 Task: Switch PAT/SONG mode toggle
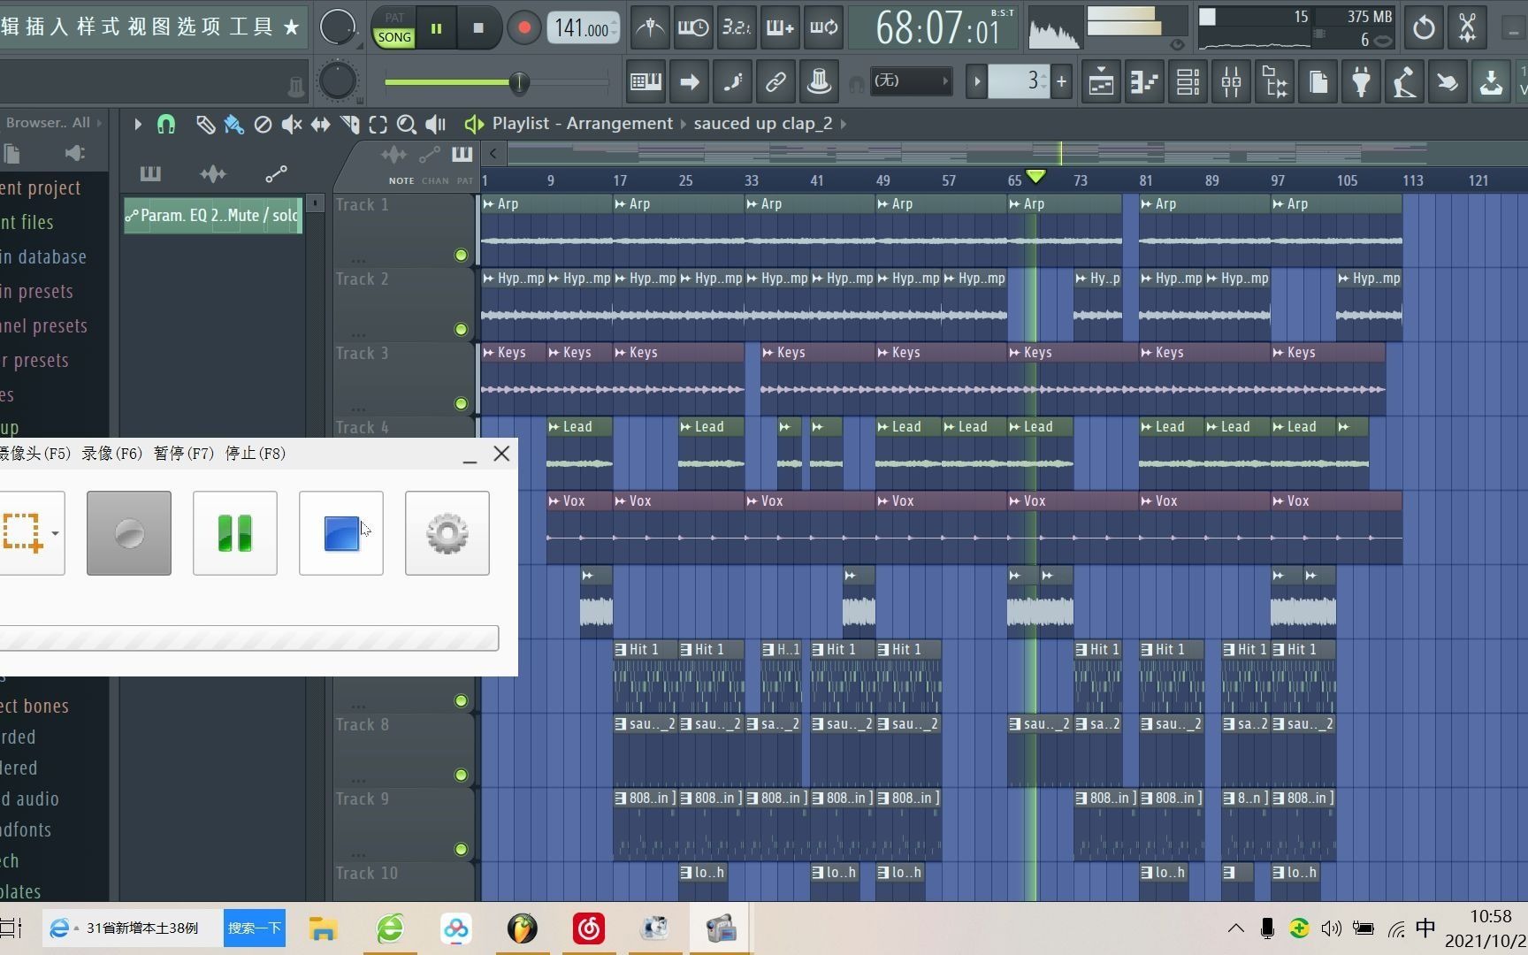(394, 27)
